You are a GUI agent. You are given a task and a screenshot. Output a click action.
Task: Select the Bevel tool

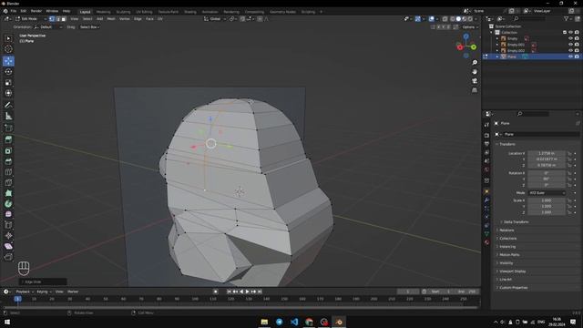pyautogui.click(x=8, y=161)
